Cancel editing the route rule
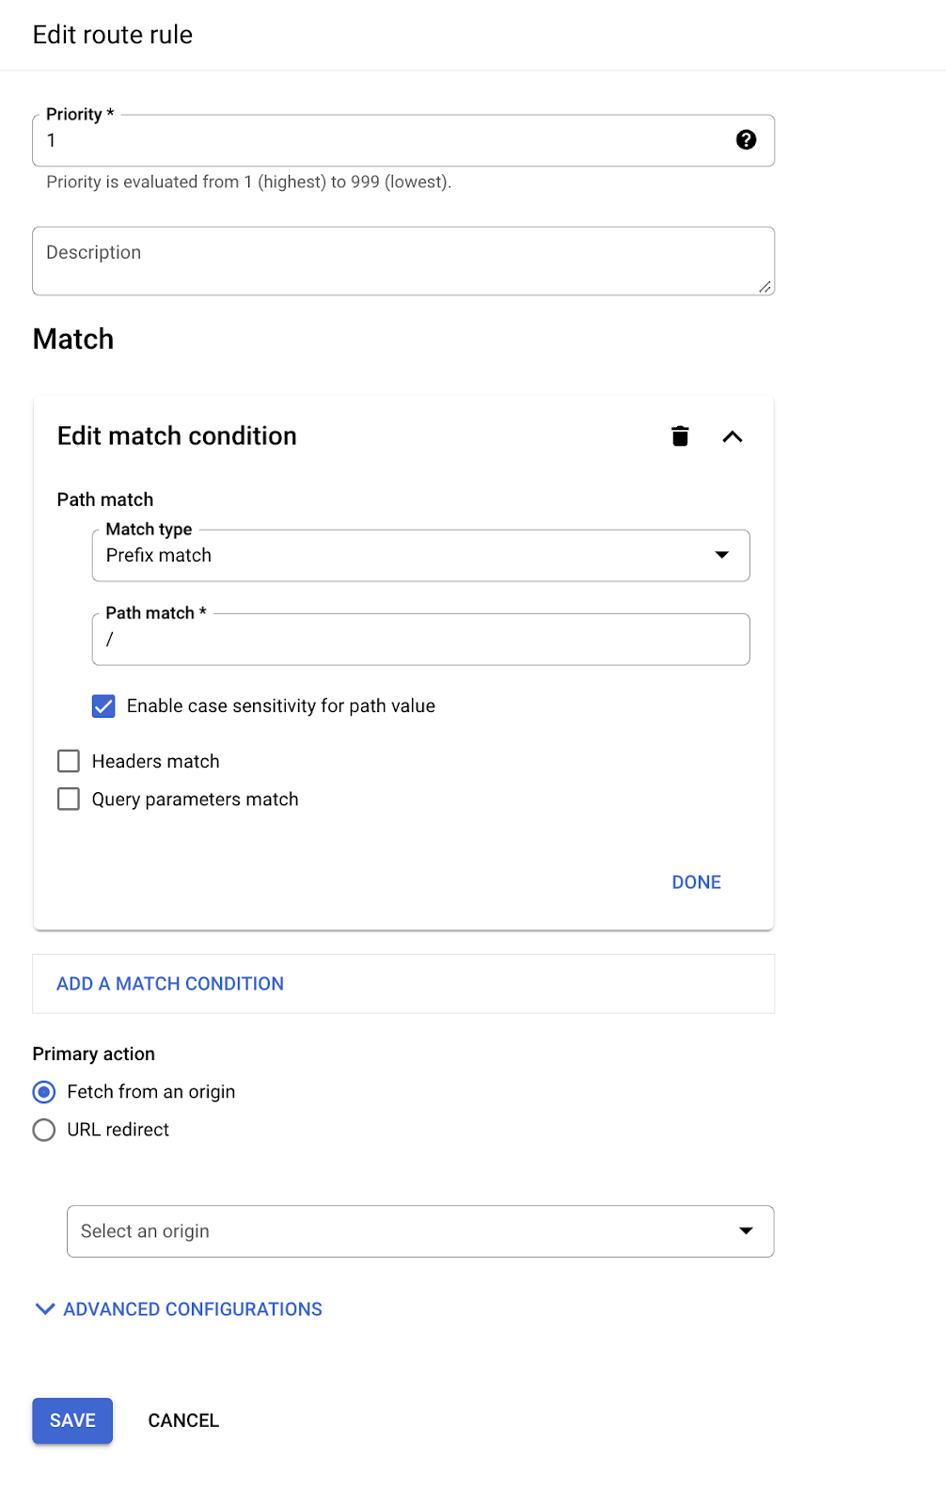This screenshot has width=946, height=1505. [183, 1420]
